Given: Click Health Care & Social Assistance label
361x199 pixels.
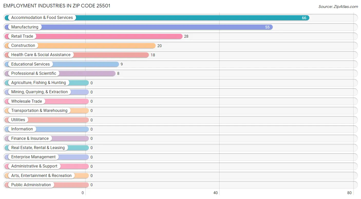Looking at the screenshot, I should (x=41, y=55).
